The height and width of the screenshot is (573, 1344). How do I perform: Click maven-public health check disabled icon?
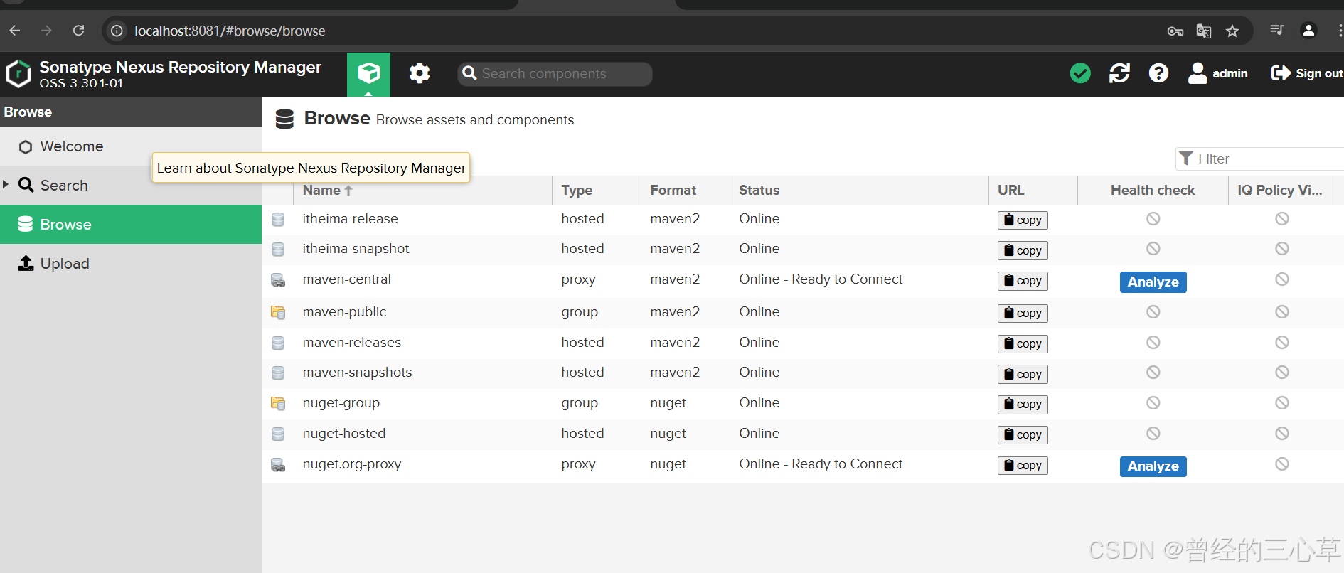[x=1153, y=311]
